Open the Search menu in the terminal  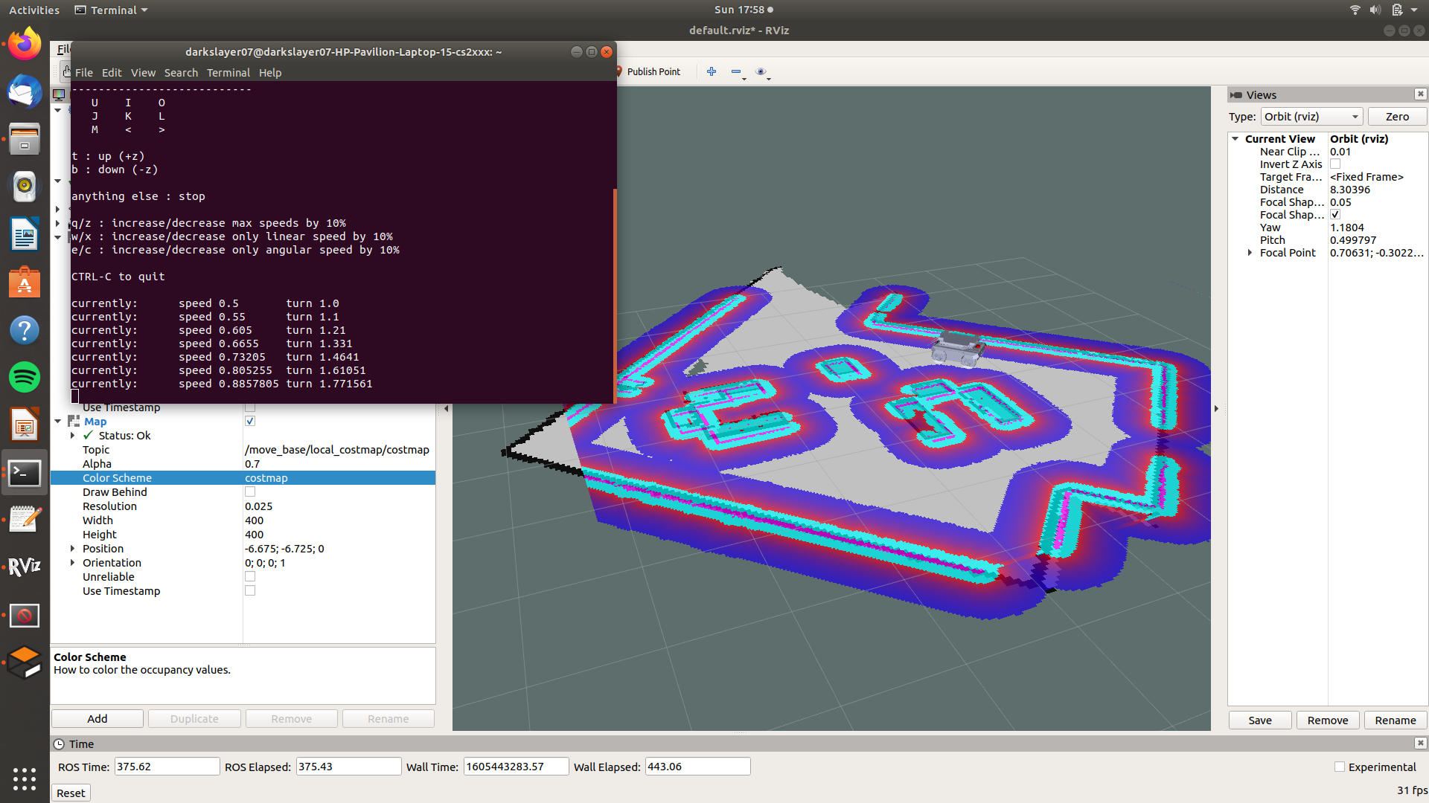pyautogui.click(x=181, y=72)
